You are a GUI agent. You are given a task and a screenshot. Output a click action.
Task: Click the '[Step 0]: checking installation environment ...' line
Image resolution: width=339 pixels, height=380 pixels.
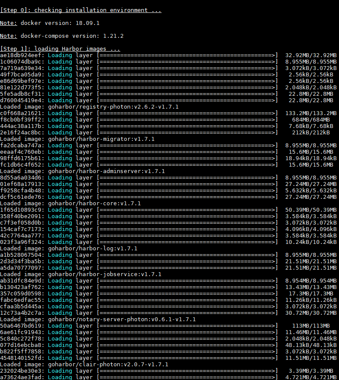[81, 10]
